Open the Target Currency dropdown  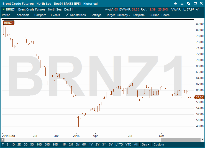pyautogui.click(x=118, y=15)
